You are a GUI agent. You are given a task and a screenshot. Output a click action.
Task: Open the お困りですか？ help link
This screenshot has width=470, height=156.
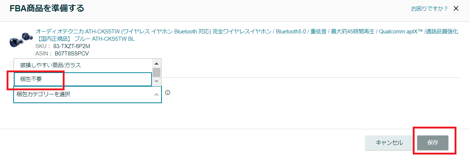point(429,8)
